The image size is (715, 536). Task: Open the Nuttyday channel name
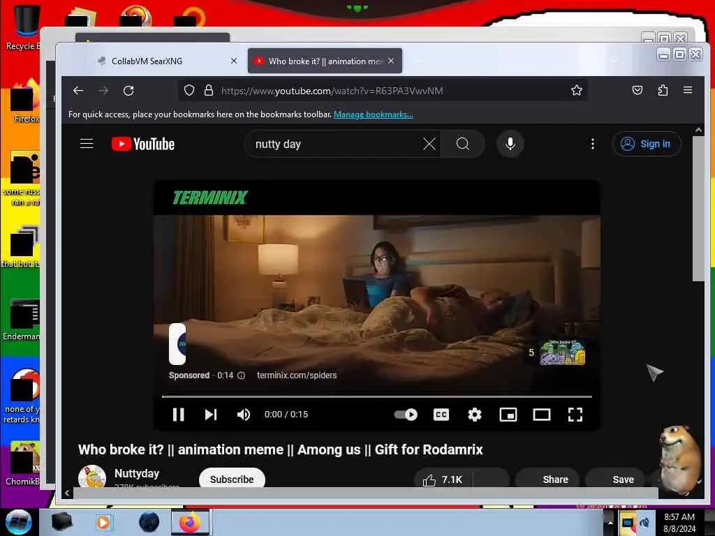click(x=137, y=473)
